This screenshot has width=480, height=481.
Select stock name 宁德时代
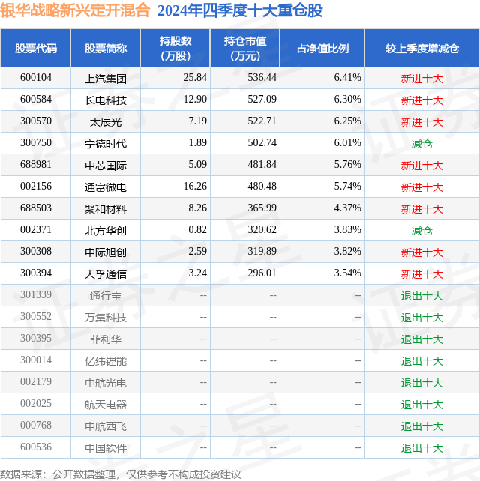click(106, 144)
